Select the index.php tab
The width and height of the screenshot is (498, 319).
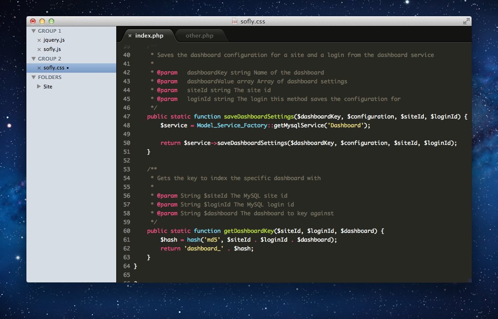point(149,36)
